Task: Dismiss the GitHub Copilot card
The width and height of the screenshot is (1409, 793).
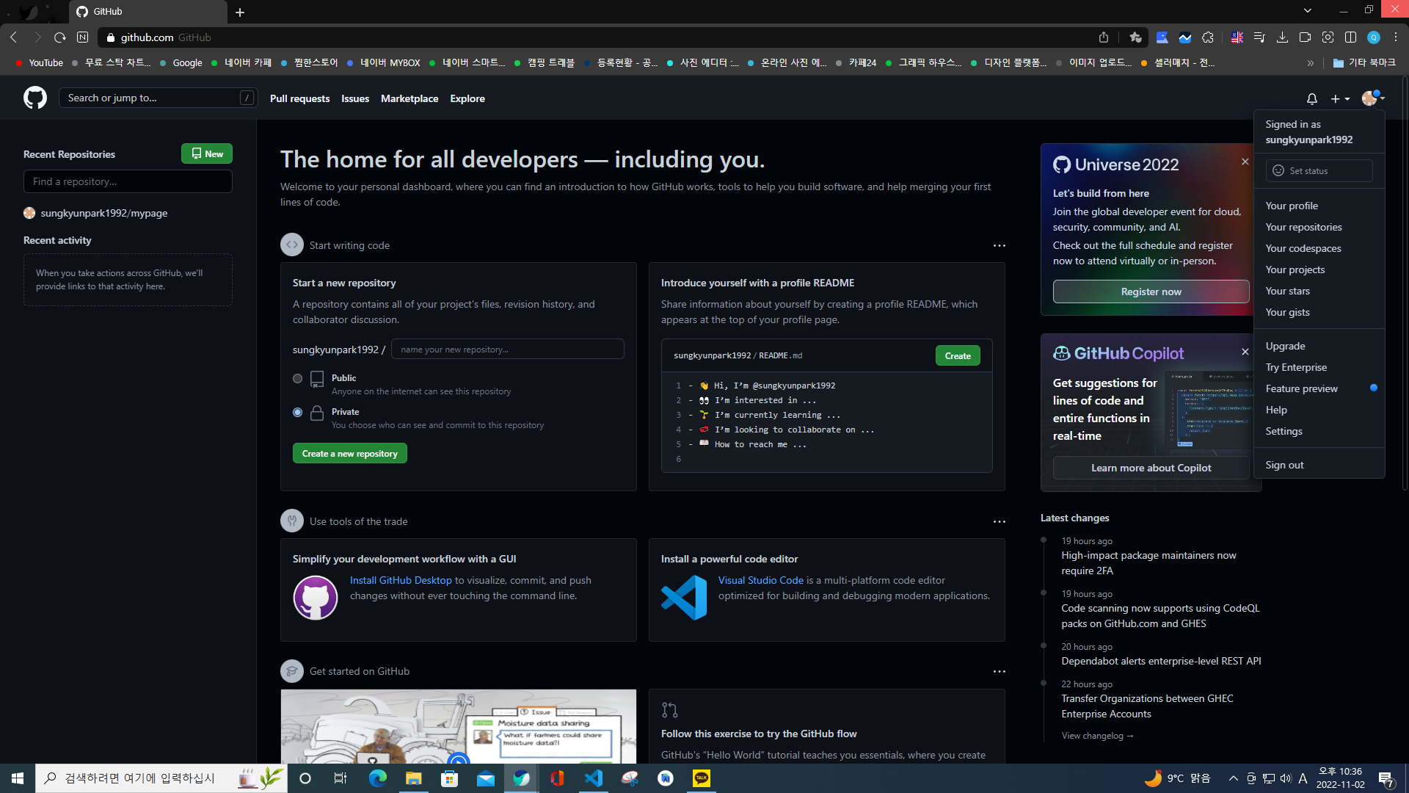Action: click(1245, 352)
